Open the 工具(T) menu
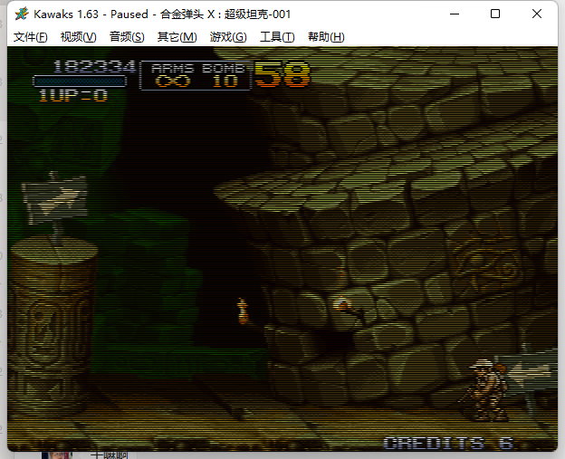This screenshot has width=565, height=459. [277, 37]
